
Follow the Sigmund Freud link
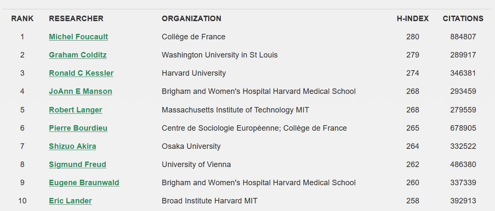pyautogui.click(x=77, y=164)
